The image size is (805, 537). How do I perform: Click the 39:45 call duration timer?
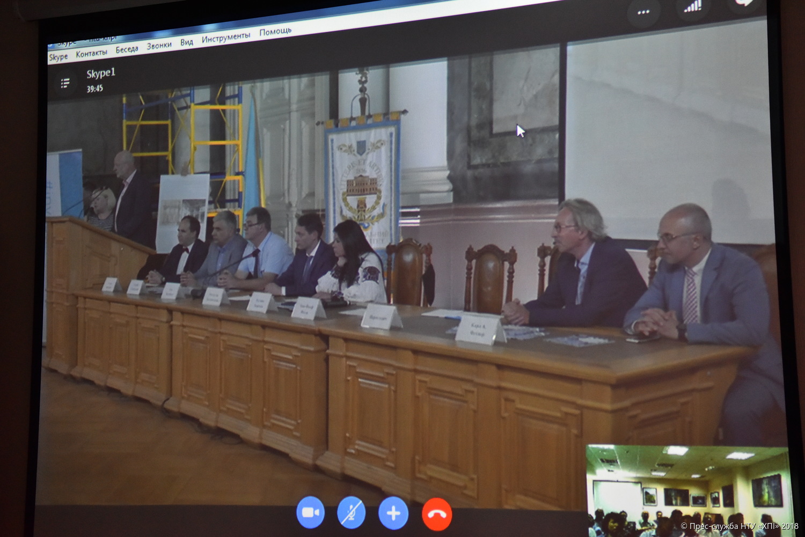point(95,89)
